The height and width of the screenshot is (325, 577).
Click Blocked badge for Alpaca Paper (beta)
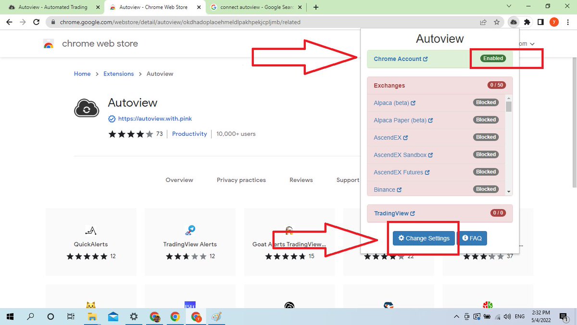[486, 120]
